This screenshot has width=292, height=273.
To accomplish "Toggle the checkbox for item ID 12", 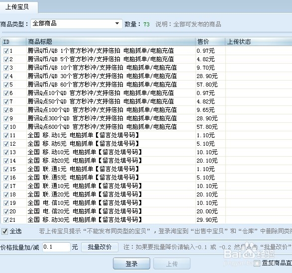I will pos(6,144).
